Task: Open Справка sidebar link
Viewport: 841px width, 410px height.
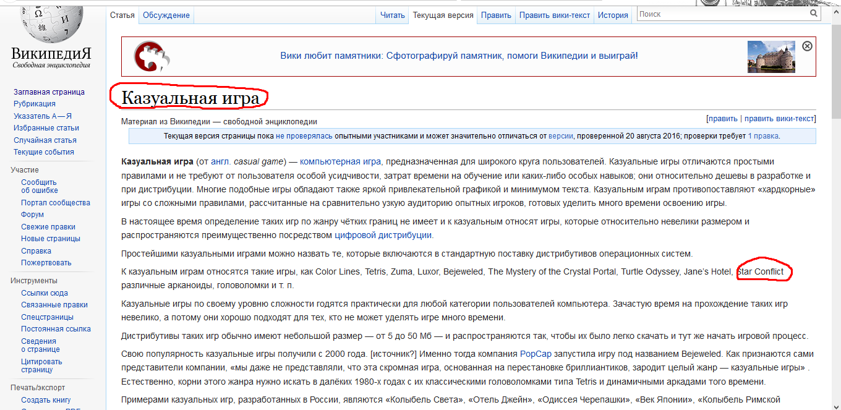Action: pyautogui.click(x=36, y=251)
